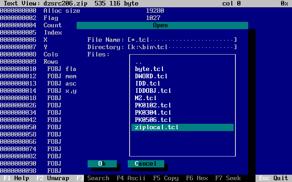Go to parent directory entry (..)
This screenshot has width=292, height=182.
[139, 61]
